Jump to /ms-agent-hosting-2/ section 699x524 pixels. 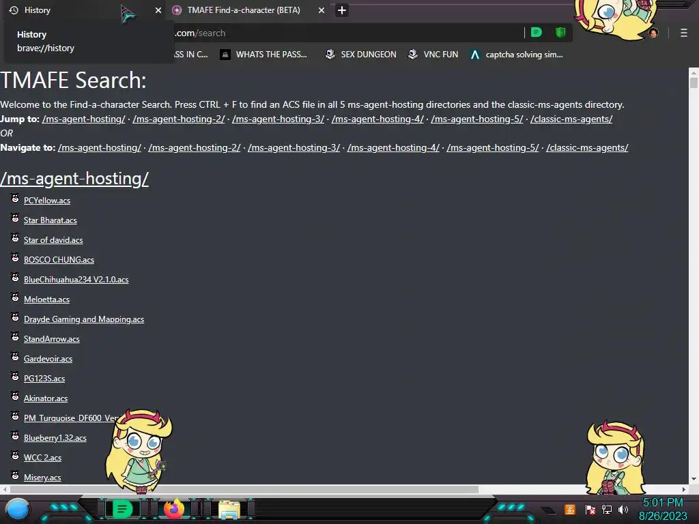179,119
